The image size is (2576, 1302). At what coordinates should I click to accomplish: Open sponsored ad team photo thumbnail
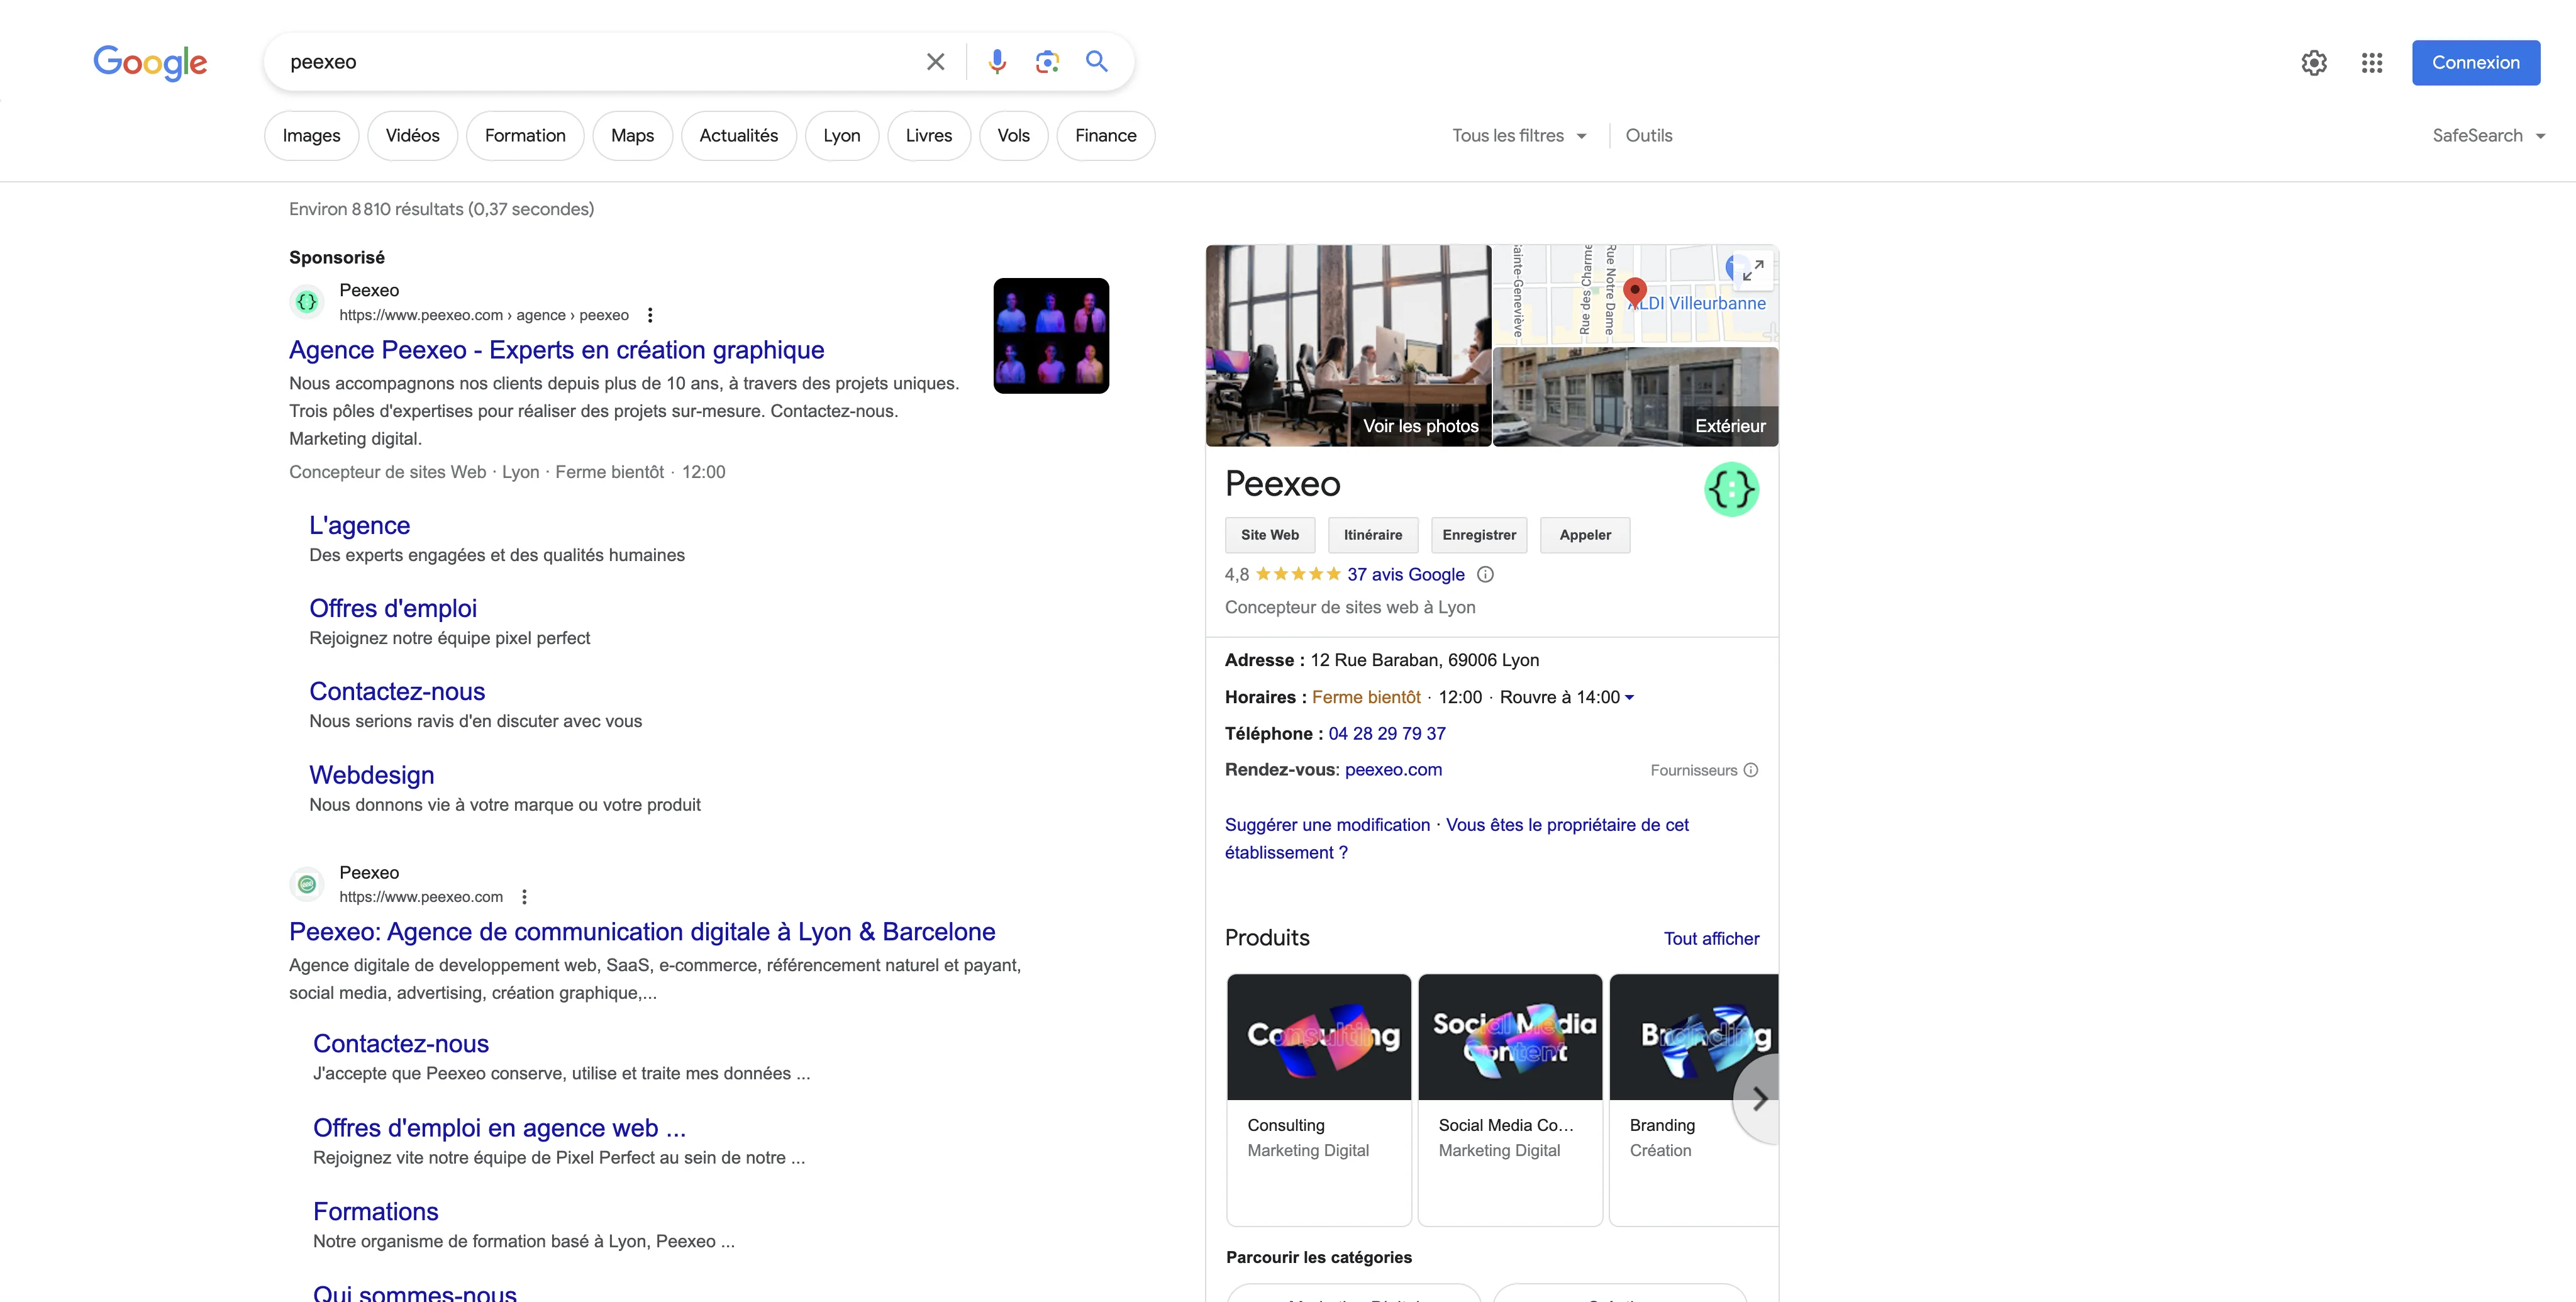pos(1051,336)
